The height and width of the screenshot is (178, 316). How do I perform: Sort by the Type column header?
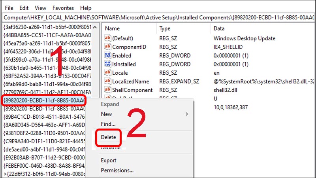pyautogui.click(x=165, y=28)
